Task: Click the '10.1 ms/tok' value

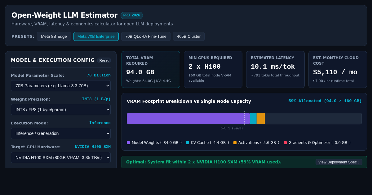Action: pos(273,67)
